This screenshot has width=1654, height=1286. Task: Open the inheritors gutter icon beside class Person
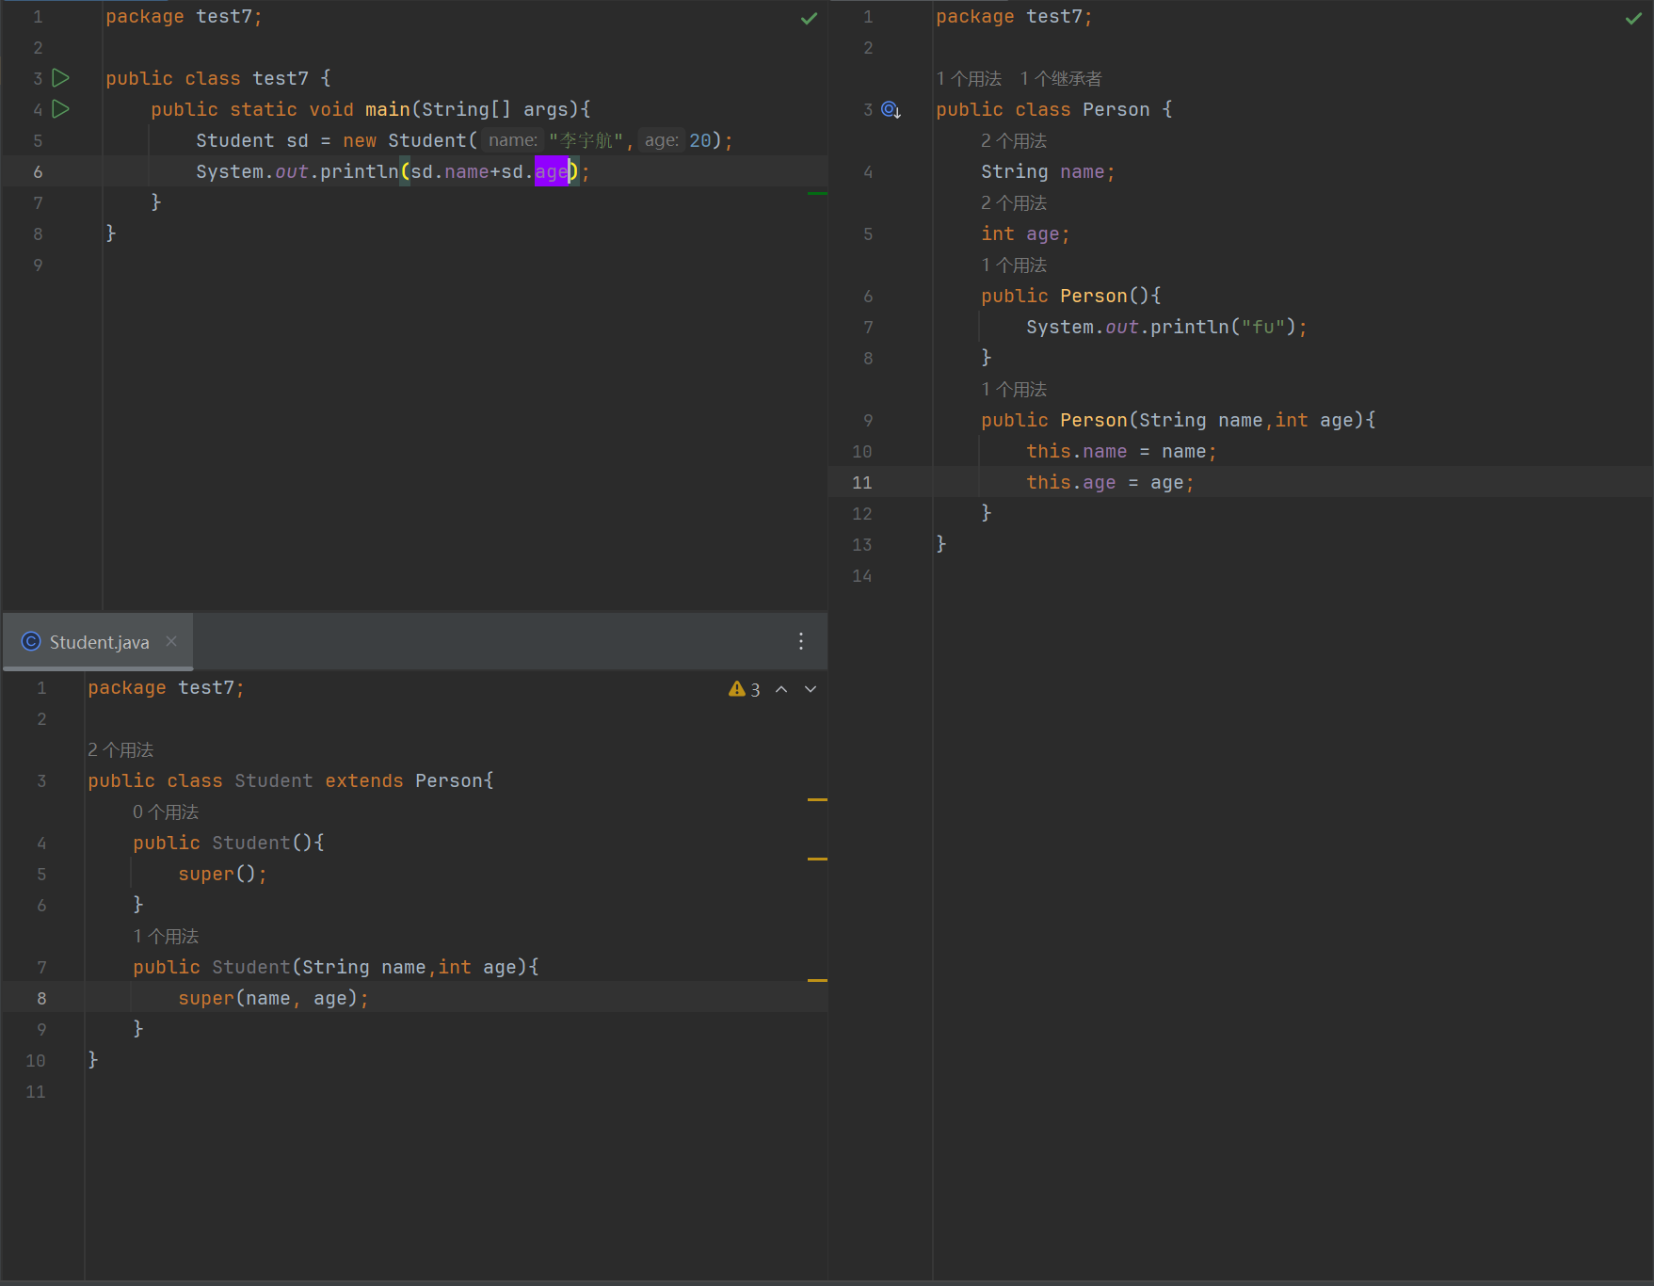coord(891,110)
